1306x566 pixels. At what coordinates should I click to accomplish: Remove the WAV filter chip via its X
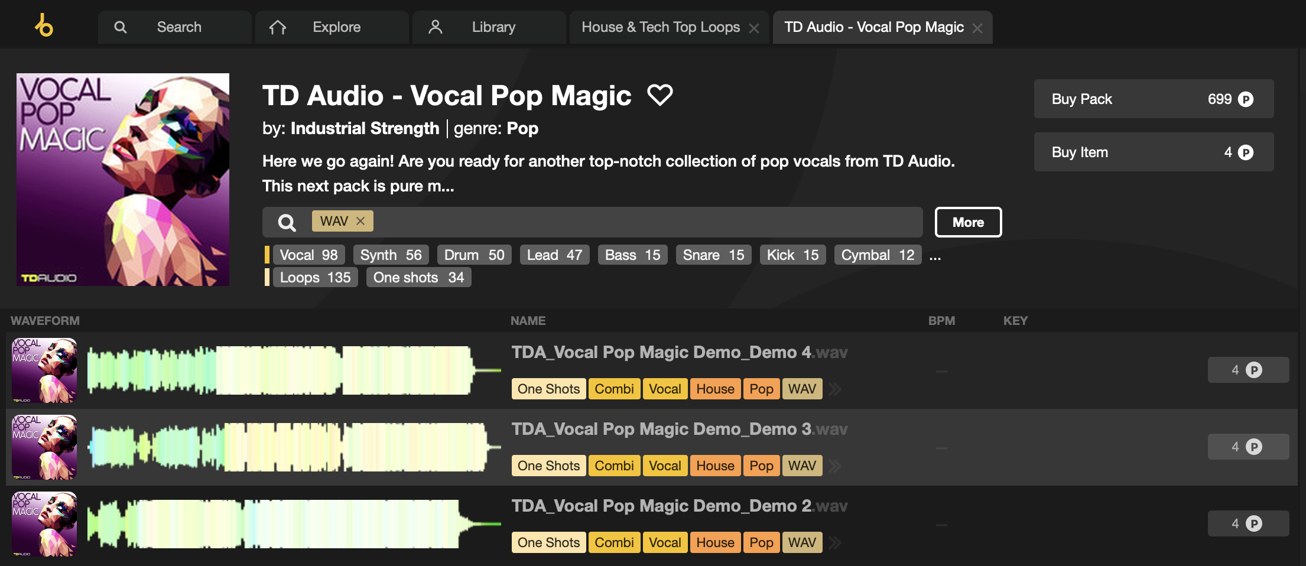[360, 221]
